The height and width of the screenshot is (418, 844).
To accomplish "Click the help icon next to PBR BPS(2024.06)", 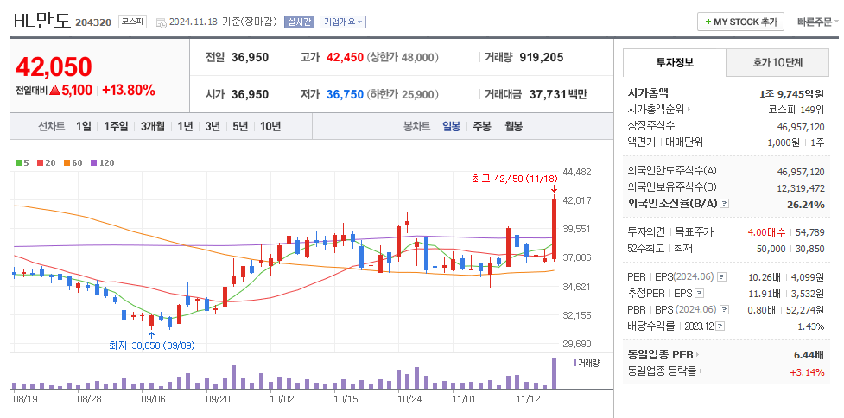I will pos(725,310).
